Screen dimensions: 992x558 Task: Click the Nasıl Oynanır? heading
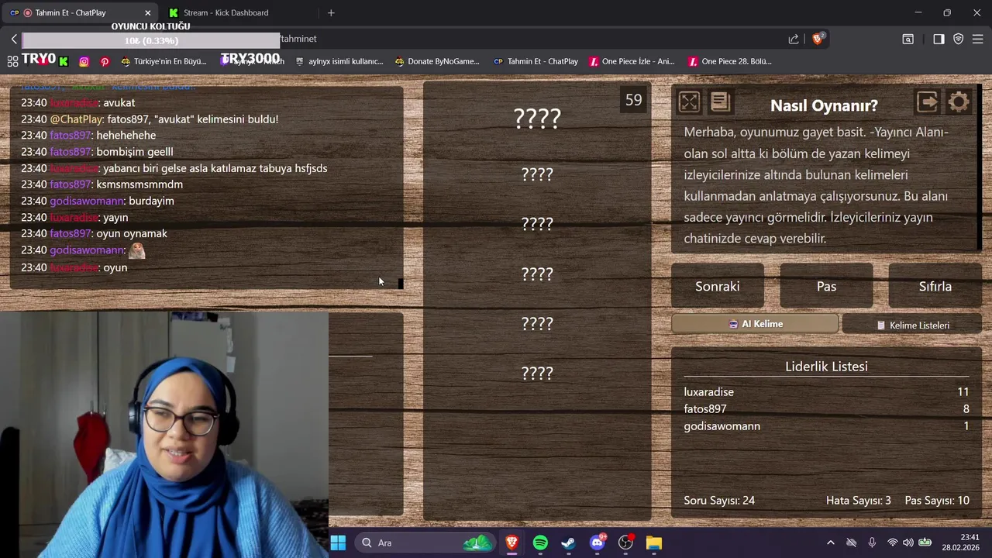click(x=824, y=105)
